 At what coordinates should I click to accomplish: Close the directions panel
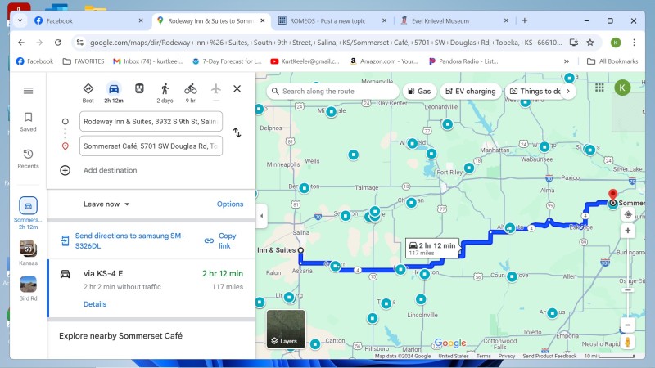click(x=237, y=88)
